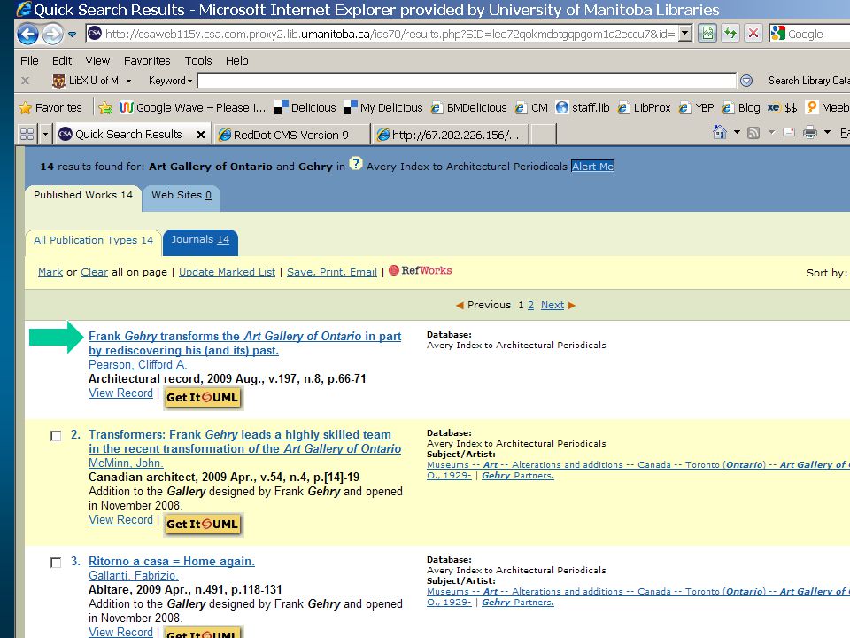
Task: Open the Google Wave bookmark
Action: [x=192, y=107]
